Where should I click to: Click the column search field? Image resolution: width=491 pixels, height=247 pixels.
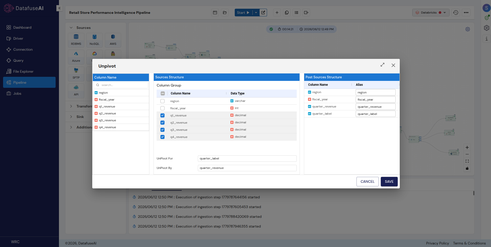(121, 85)
